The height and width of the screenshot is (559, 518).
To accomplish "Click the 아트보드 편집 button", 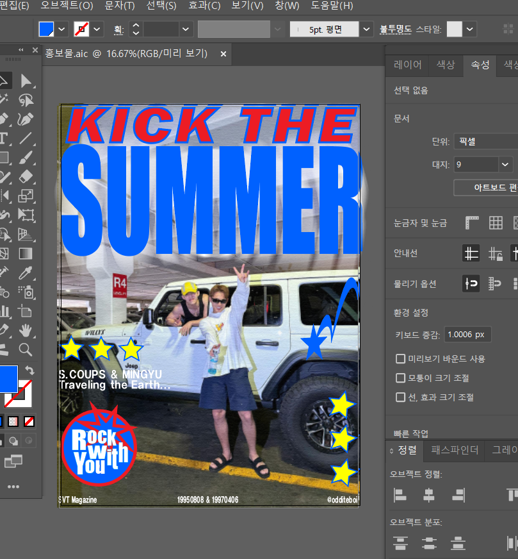I will tap(486, 188).
